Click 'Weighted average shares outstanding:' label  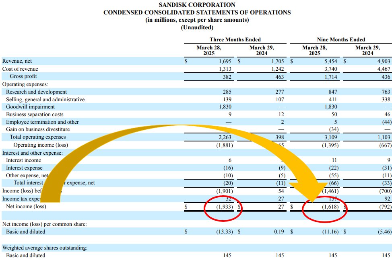click(45, 248)
